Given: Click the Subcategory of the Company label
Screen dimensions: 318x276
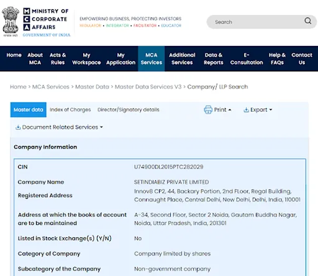Looking at the screenshot, I should pyautogui.click(x=59, y=269).
